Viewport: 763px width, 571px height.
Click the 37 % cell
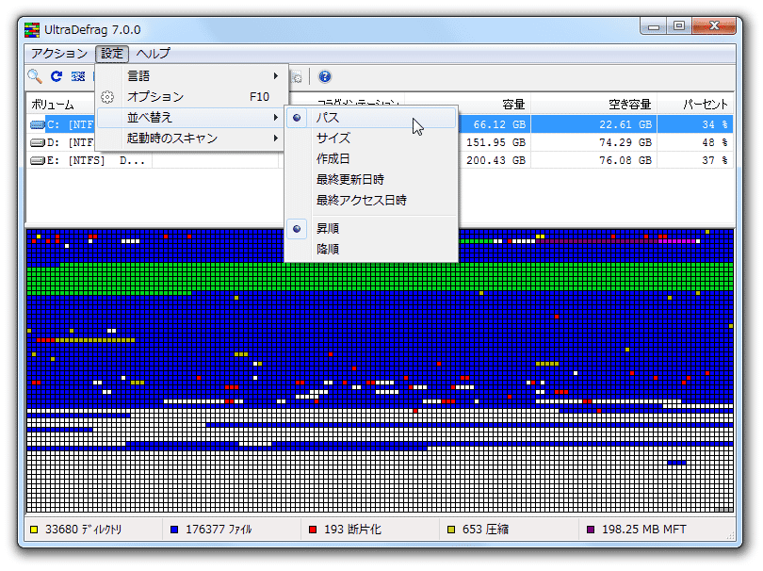click(714, 160)
